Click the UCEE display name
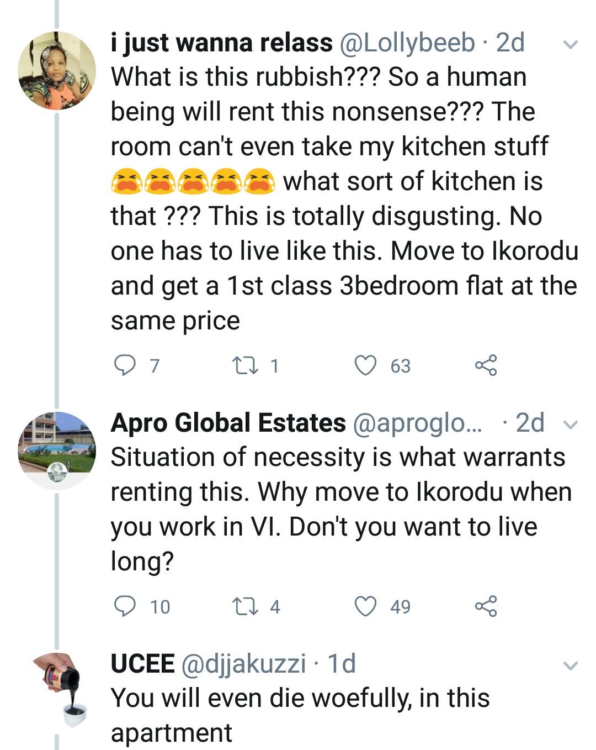This screenshot has width=596, height=750. point(142,663)
